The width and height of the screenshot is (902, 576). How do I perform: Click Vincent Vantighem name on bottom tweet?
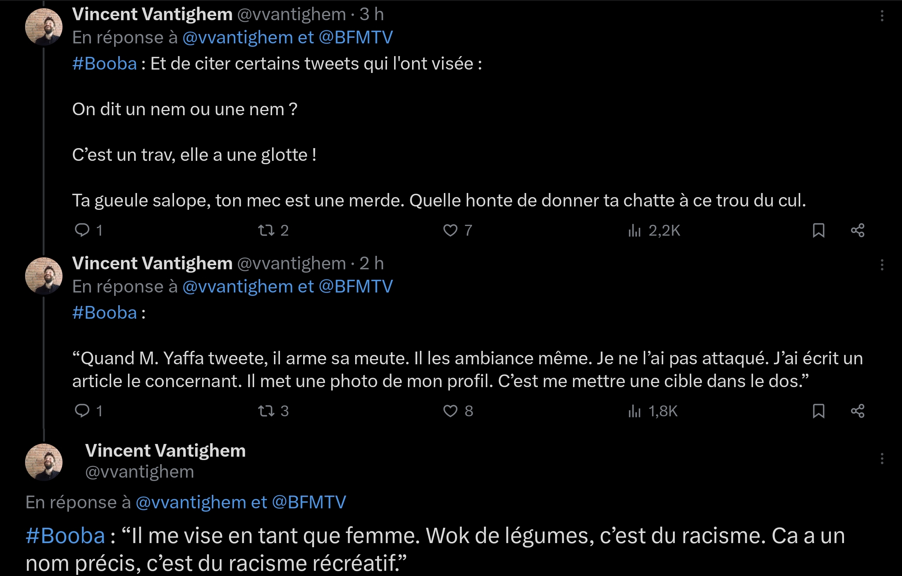point(165,451)
